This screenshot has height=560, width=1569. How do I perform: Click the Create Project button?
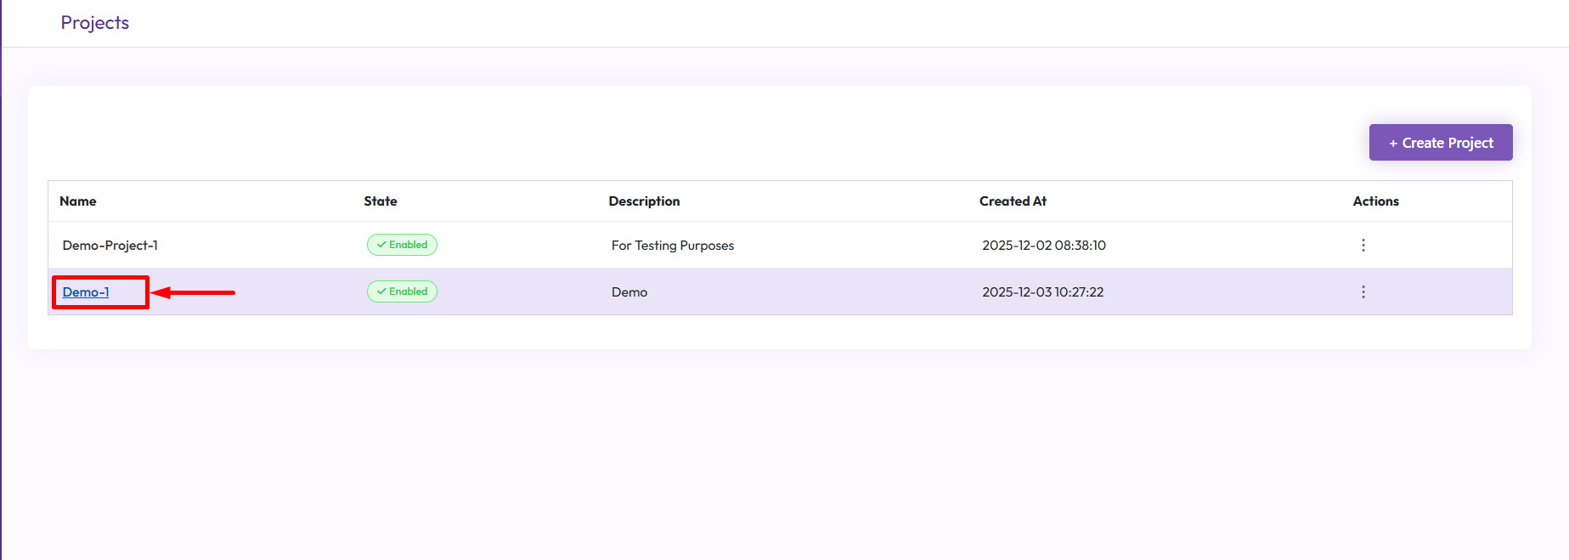pyautogui.click(x=1440, y=143)
